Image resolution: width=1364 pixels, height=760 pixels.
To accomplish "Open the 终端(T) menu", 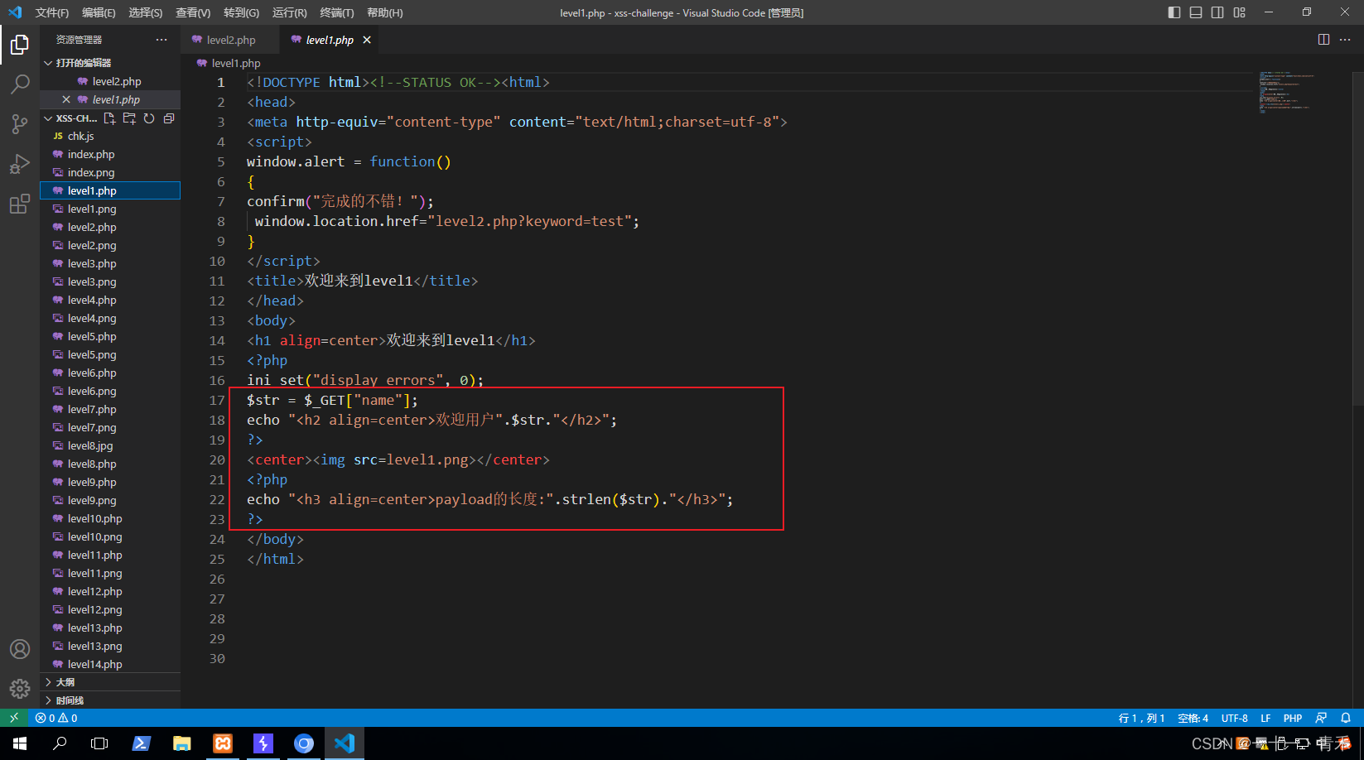I will [337, 12].
